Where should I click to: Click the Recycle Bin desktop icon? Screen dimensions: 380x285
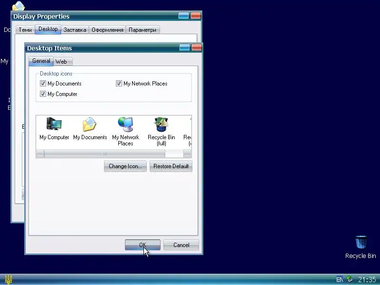click(361, 247)
